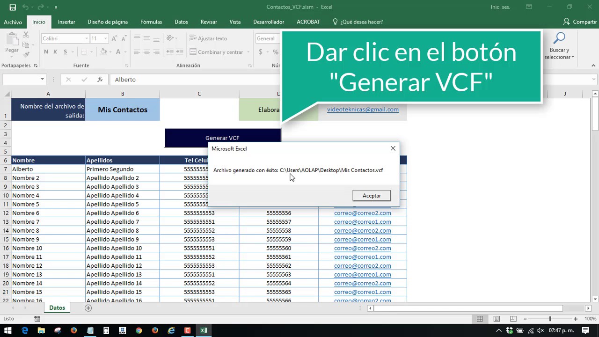Switch to Page Break Preview icon
The width and height of the screenshot is (599, 337).
tap(513, 319)
